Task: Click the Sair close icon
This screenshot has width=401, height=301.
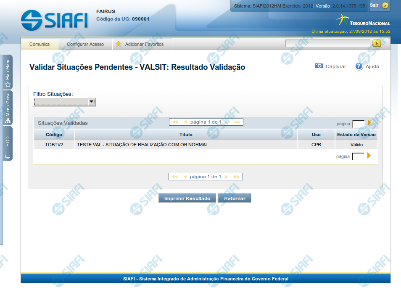Action: click(x=385, y=5)
